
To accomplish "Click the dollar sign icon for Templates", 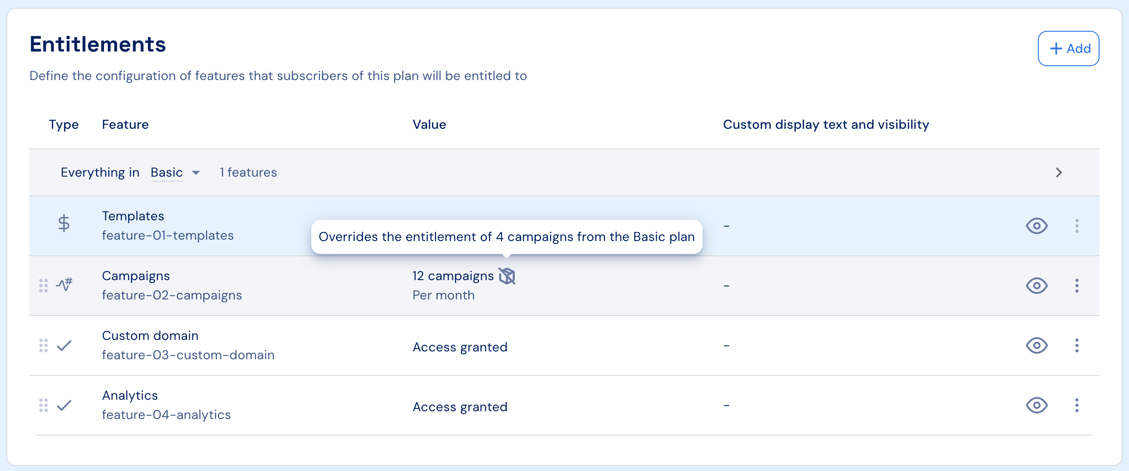I will coord(64,224).
